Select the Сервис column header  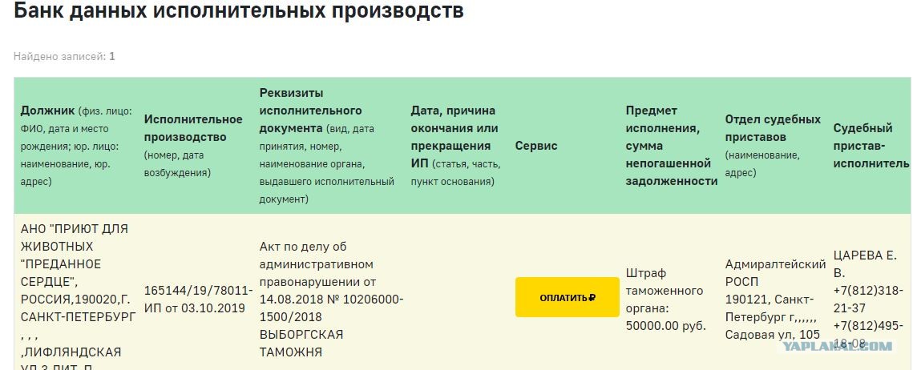pyautogui.click(x=536, y=146)
